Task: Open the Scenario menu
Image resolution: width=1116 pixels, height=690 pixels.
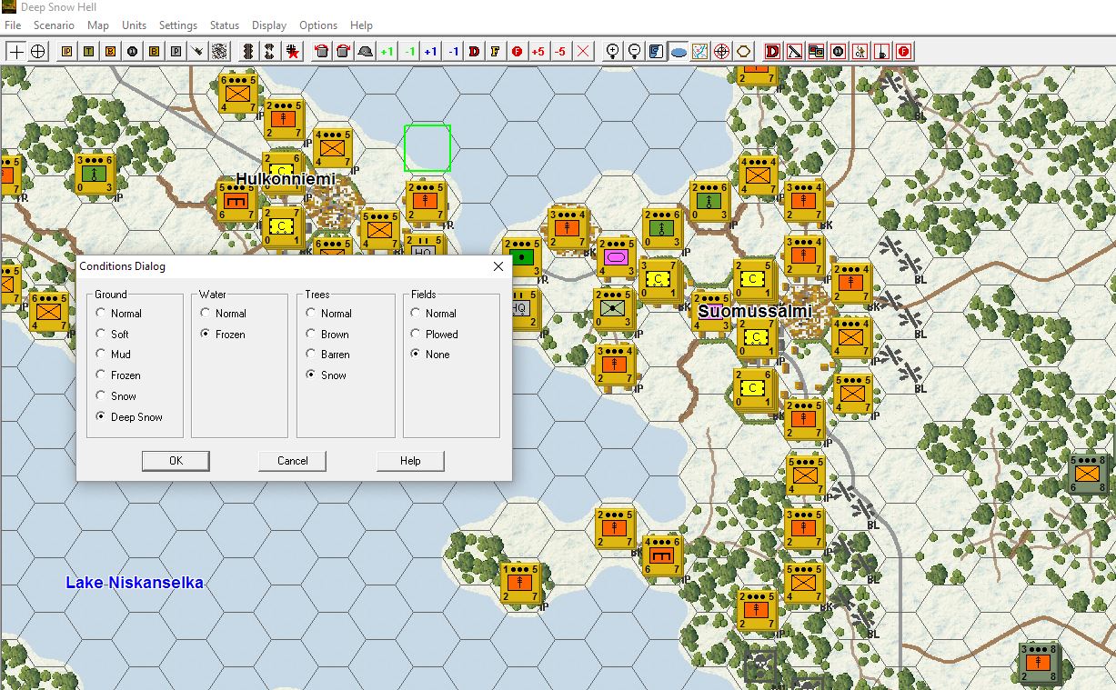Action: (x=54, y=25)
